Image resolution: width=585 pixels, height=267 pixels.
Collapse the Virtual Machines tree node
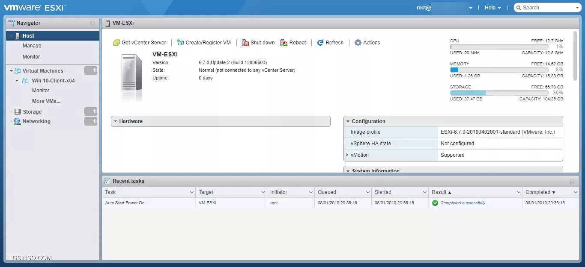11,71
